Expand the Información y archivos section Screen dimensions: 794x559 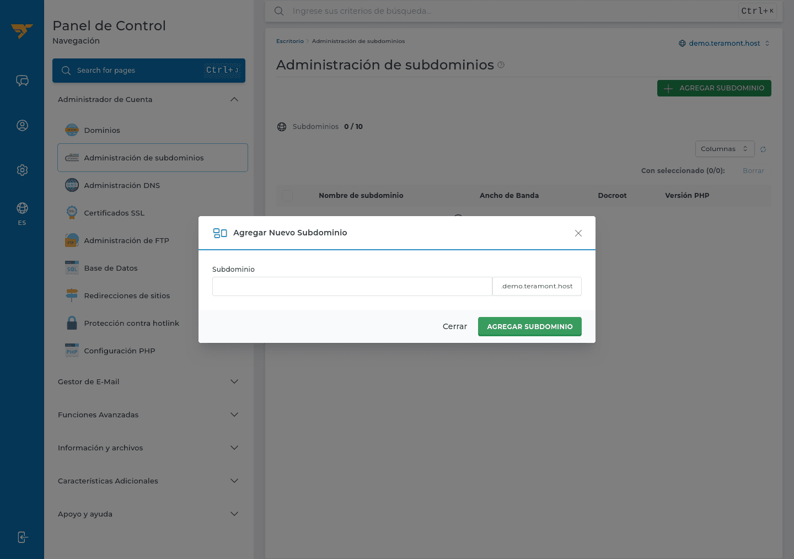[x=234, y=448]
